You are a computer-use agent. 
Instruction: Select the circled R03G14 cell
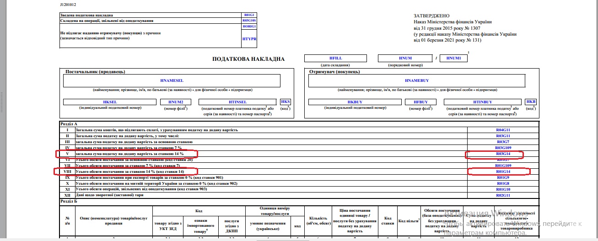503,154
